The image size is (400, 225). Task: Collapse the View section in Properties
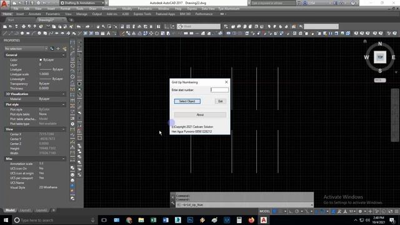pyautogui.click(x=64, y=129)
